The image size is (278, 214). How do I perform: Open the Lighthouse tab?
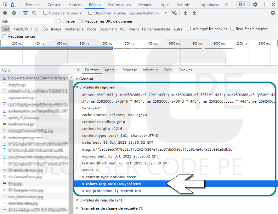pos(209,5)
